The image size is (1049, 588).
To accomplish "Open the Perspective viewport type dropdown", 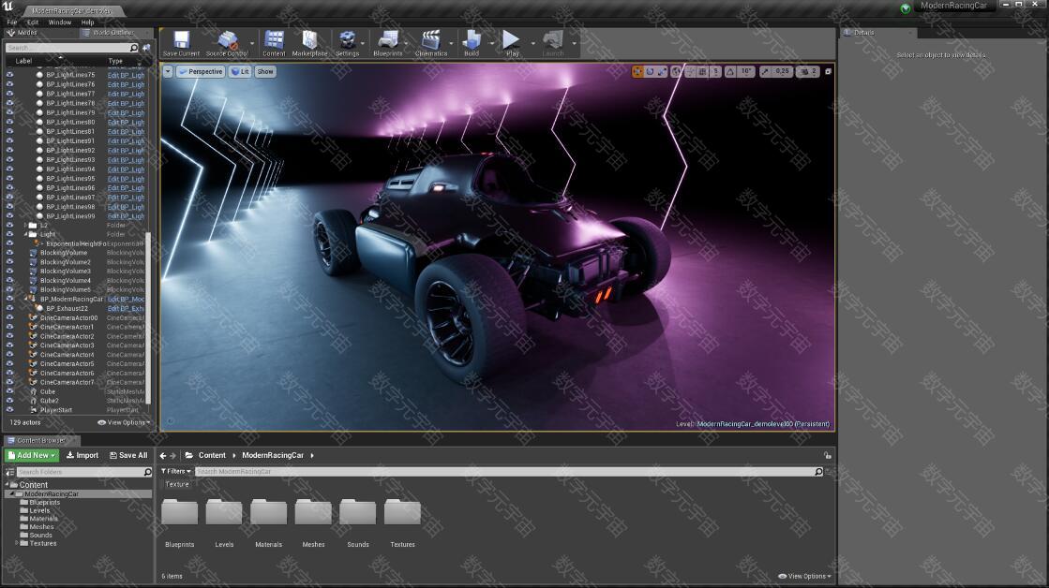I will (x=200, y=71).
